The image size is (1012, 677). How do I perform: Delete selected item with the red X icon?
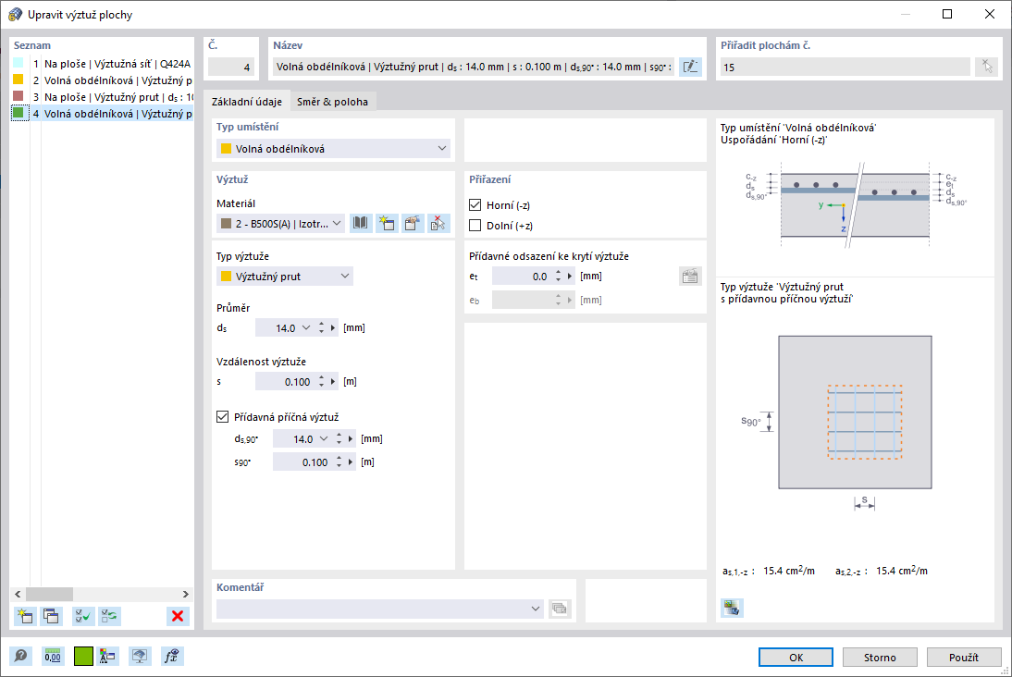178,616
